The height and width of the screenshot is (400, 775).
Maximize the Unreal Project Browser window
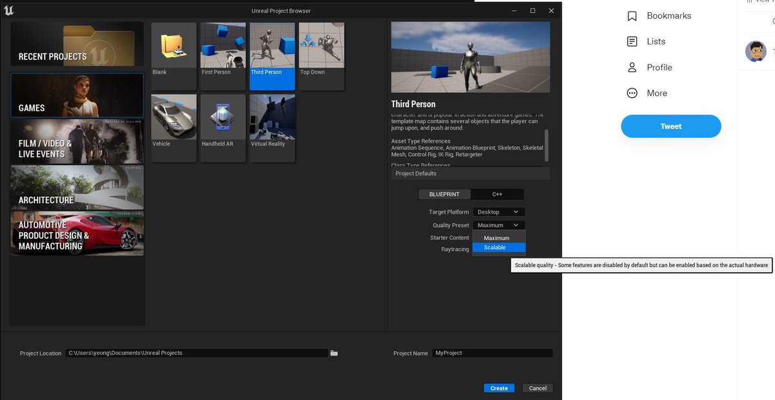pos(532,10)
